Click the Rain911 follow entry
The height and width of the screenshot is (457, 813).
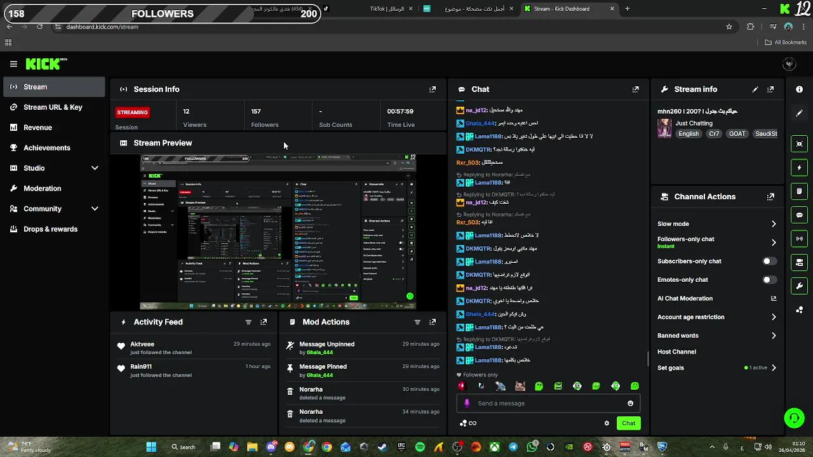pyautogui.click(x=194, y=371)
